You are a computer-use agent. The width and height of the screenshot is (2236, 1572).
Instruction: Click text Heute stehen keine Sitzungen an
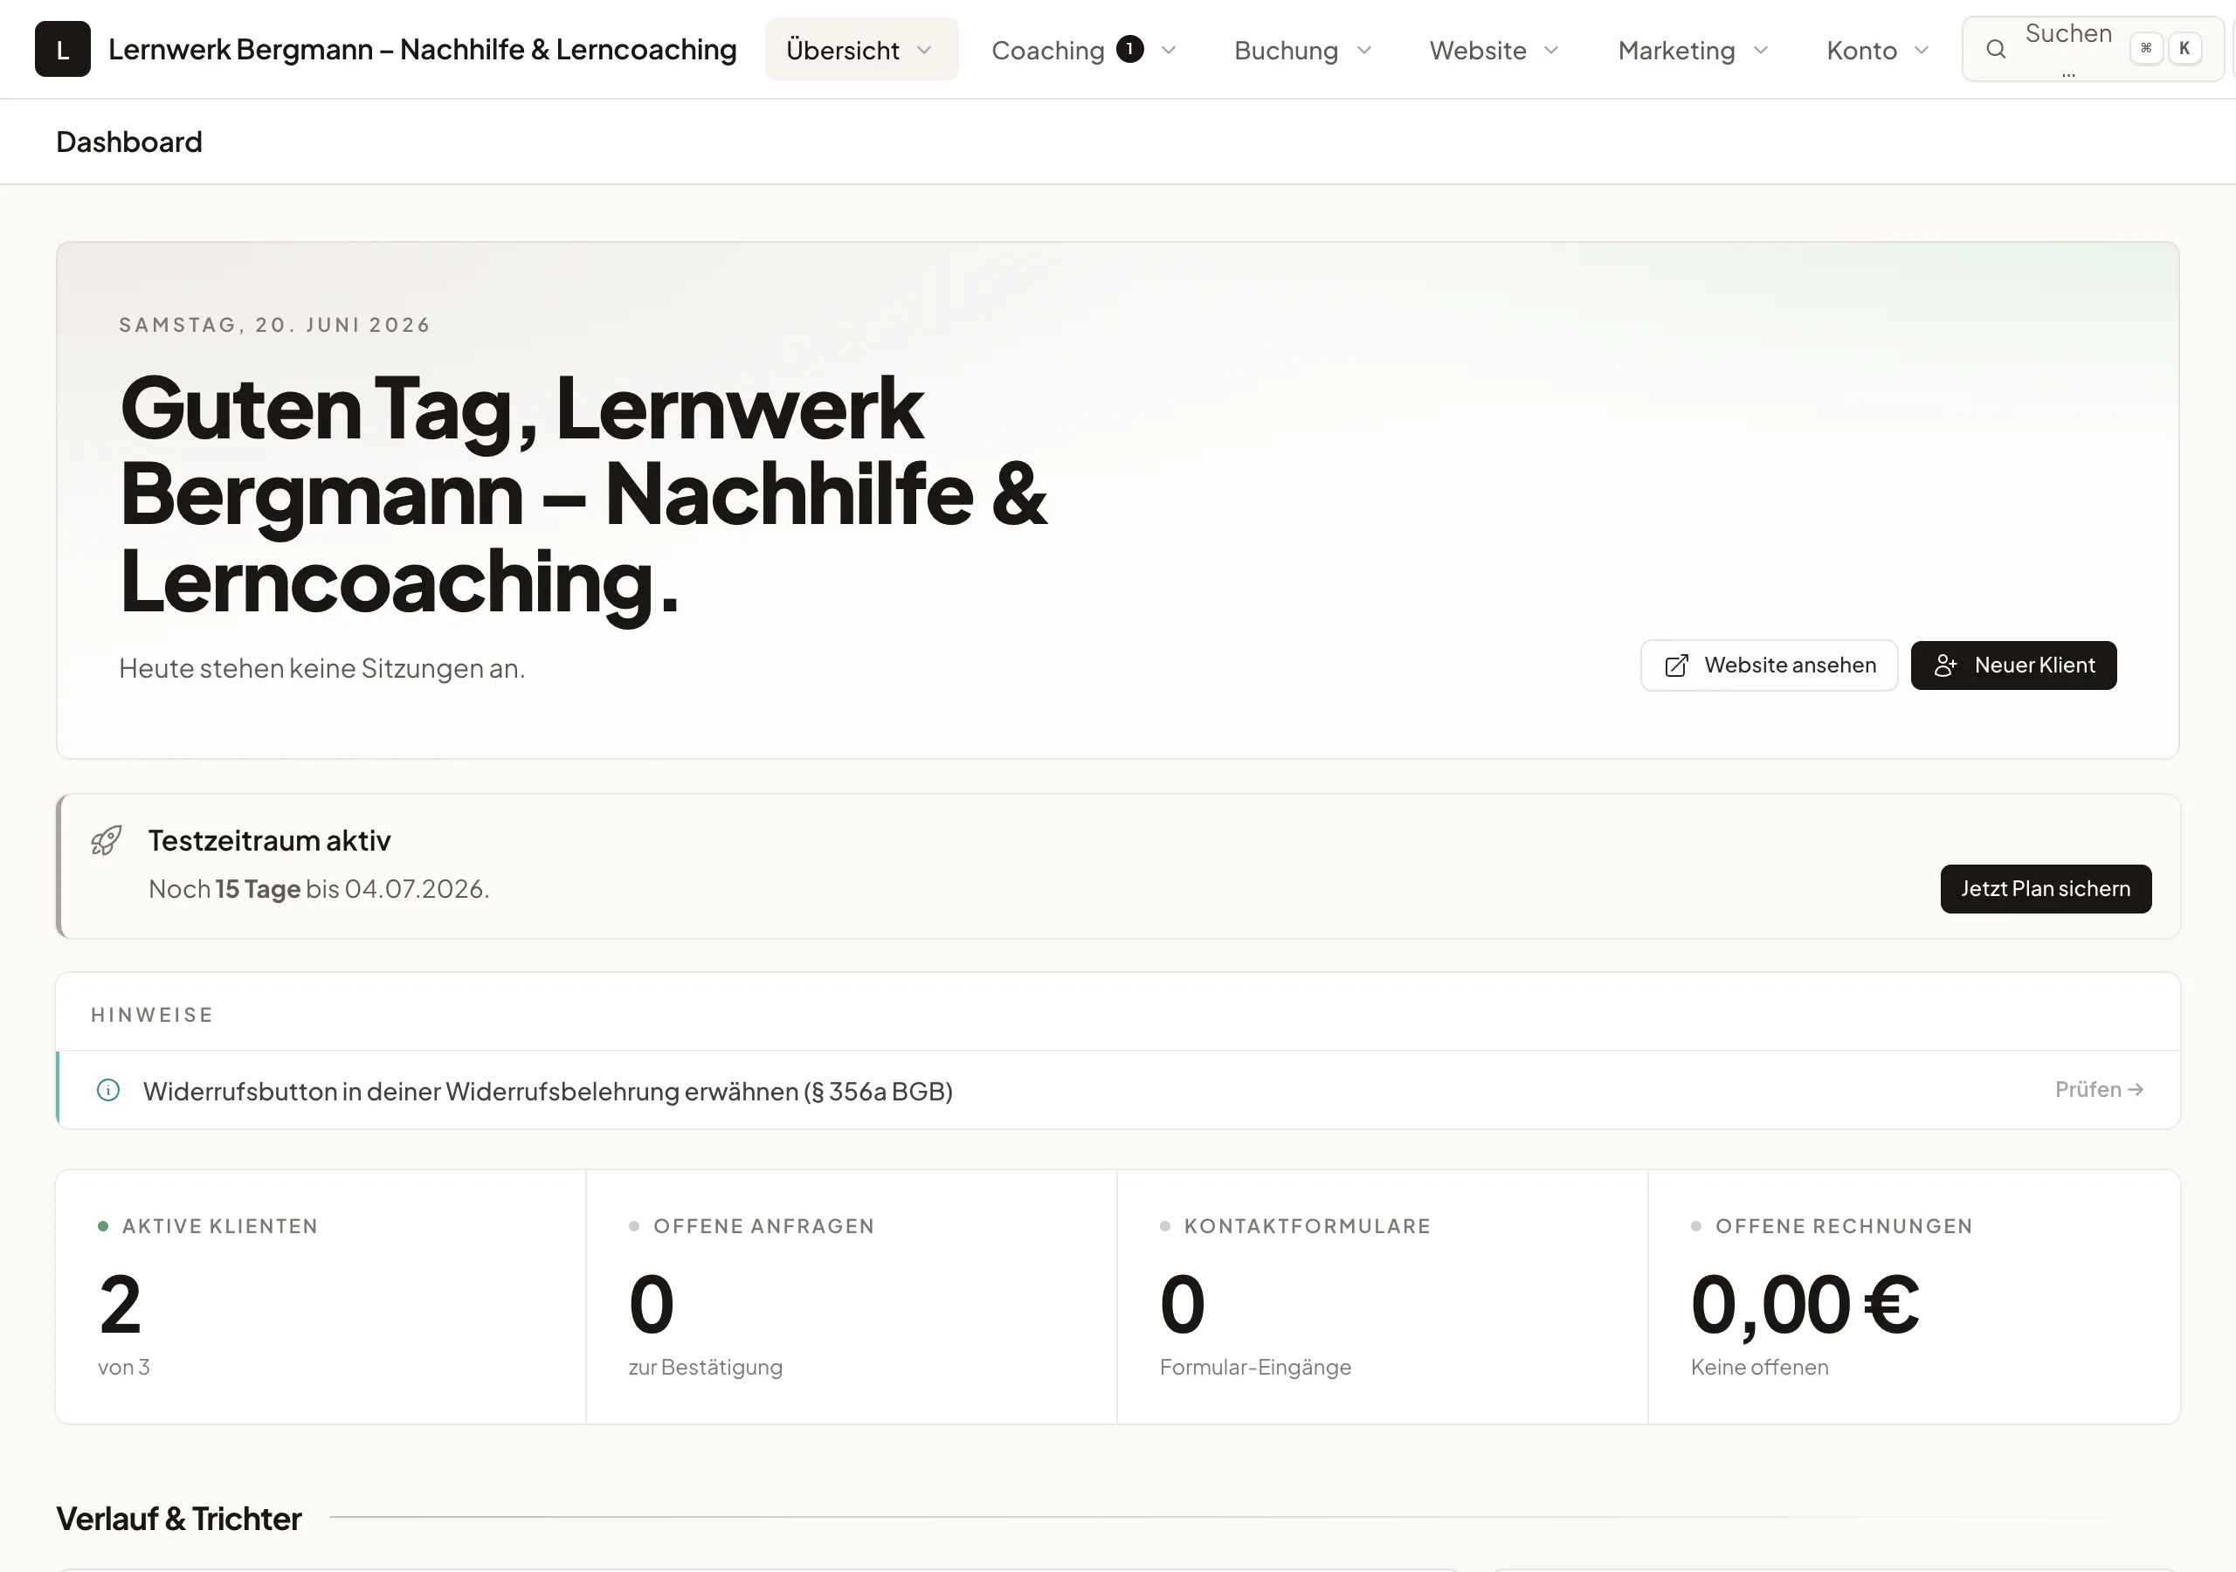pyautogui.click(x=322, y=668)
